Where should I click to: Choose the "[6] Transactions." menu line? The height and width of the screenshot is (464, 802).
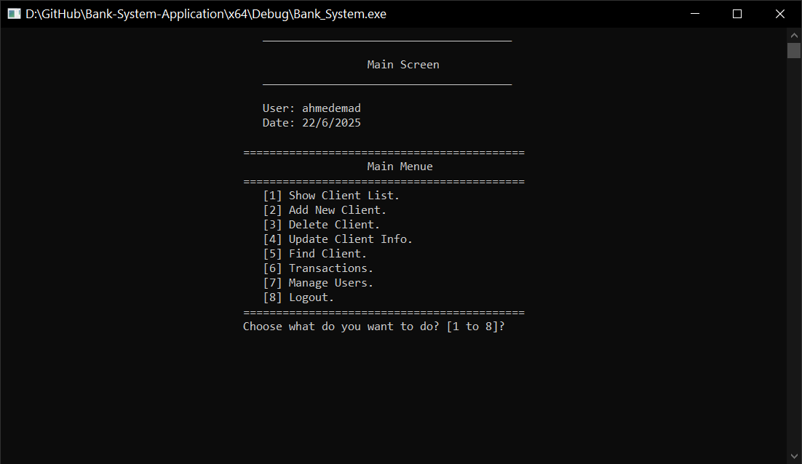click(318, 268)
